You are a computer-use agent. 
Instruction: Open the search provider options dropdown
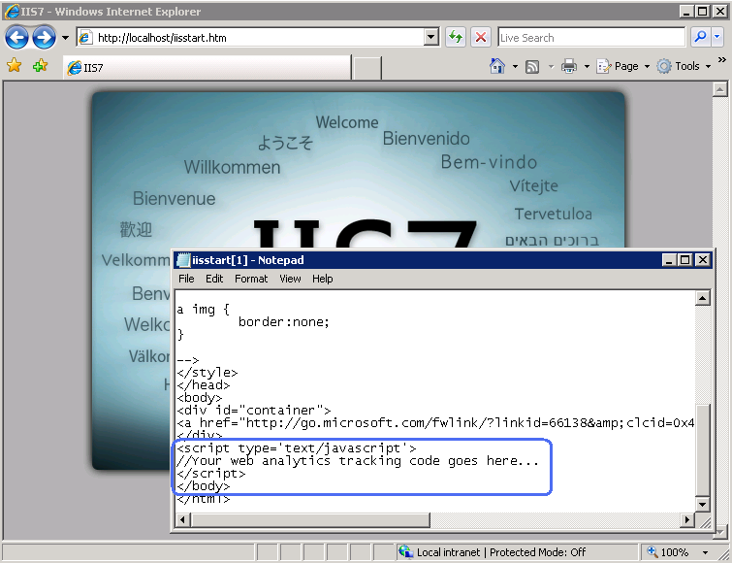tap(717, 37)
